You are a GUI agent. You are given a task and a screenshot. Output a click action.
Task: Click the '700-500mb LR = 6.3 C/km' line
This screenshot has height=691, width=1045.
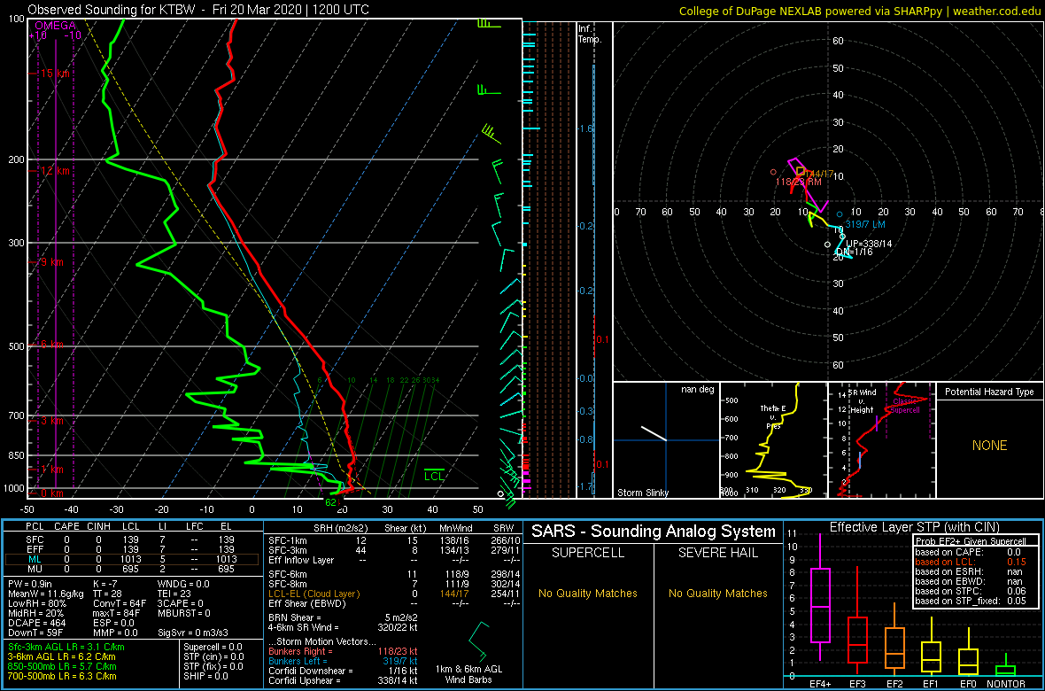click(61, 675)
